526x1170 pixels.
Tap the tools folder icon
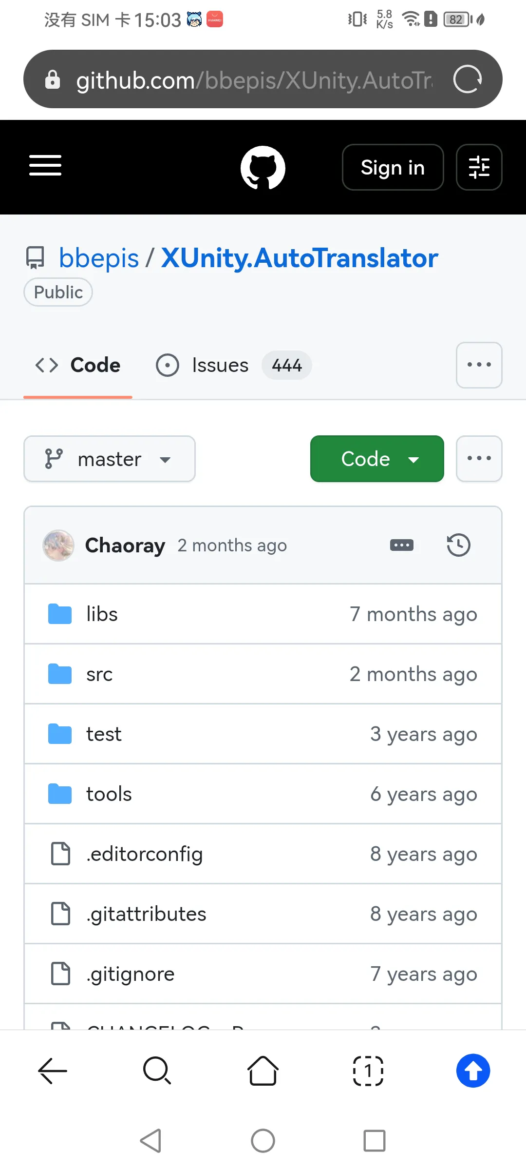[x=60, y=794]
